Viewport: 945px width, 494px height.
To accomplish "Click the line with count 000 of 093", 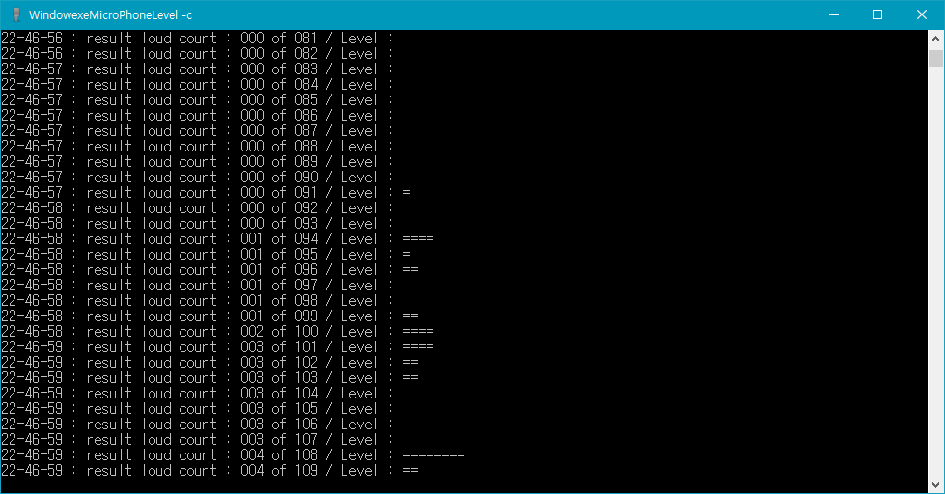I will pyautogui.click(x=197, y=224).
